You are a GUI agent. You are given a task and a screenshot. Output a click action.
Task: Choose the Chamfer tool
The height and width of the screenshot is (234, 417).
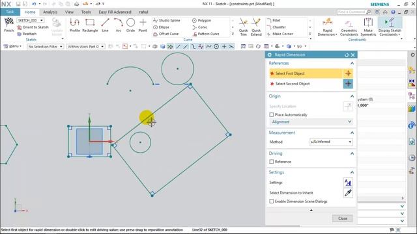(x=276, y=27)
